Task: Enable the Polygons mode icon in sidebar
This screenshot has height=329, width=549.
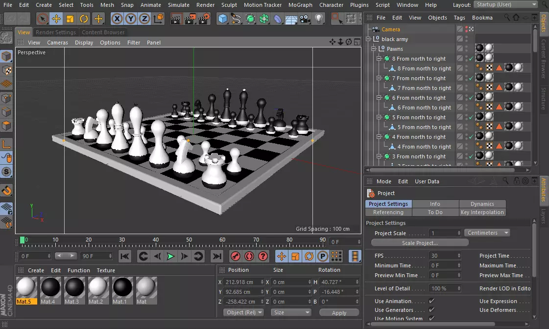Action: click(7, 126)
